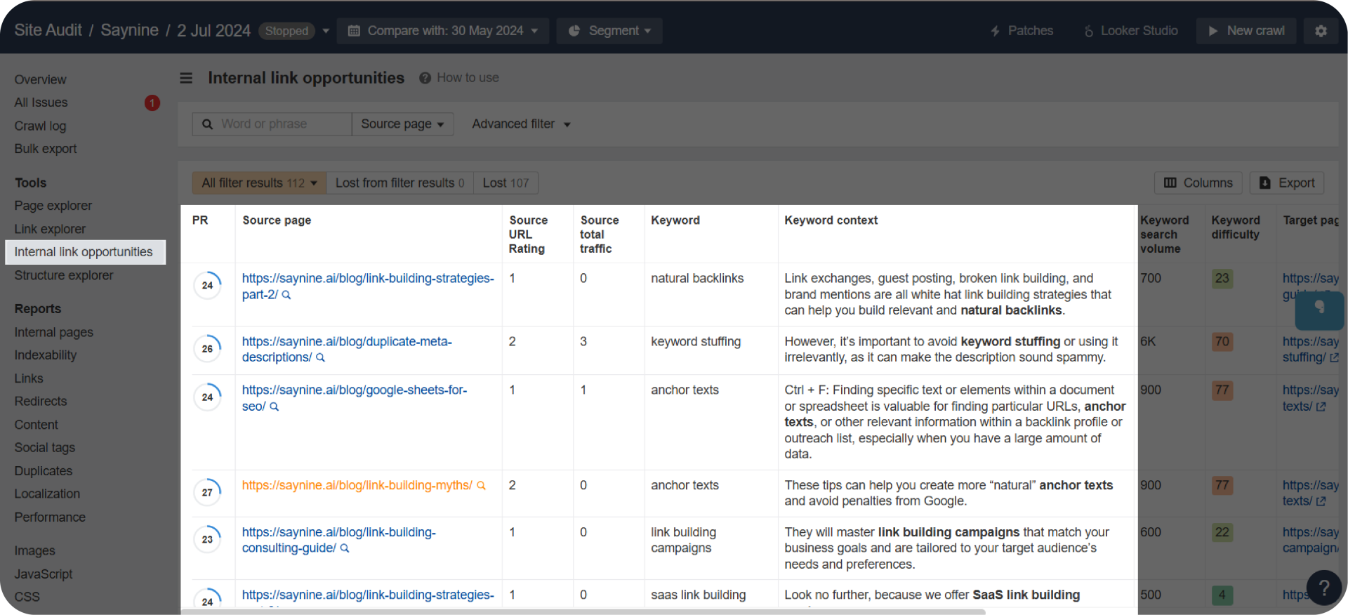Click the help question mark bubble
The image size is (1348, 615).
coord(1323,588)
